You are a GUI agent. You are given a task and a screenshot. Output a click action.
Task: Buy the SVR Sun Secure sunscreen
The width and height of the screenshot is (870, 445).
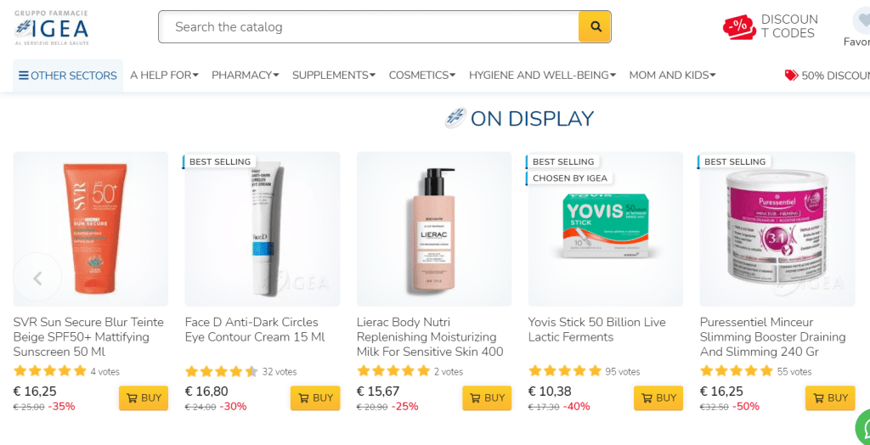(143, 397)
